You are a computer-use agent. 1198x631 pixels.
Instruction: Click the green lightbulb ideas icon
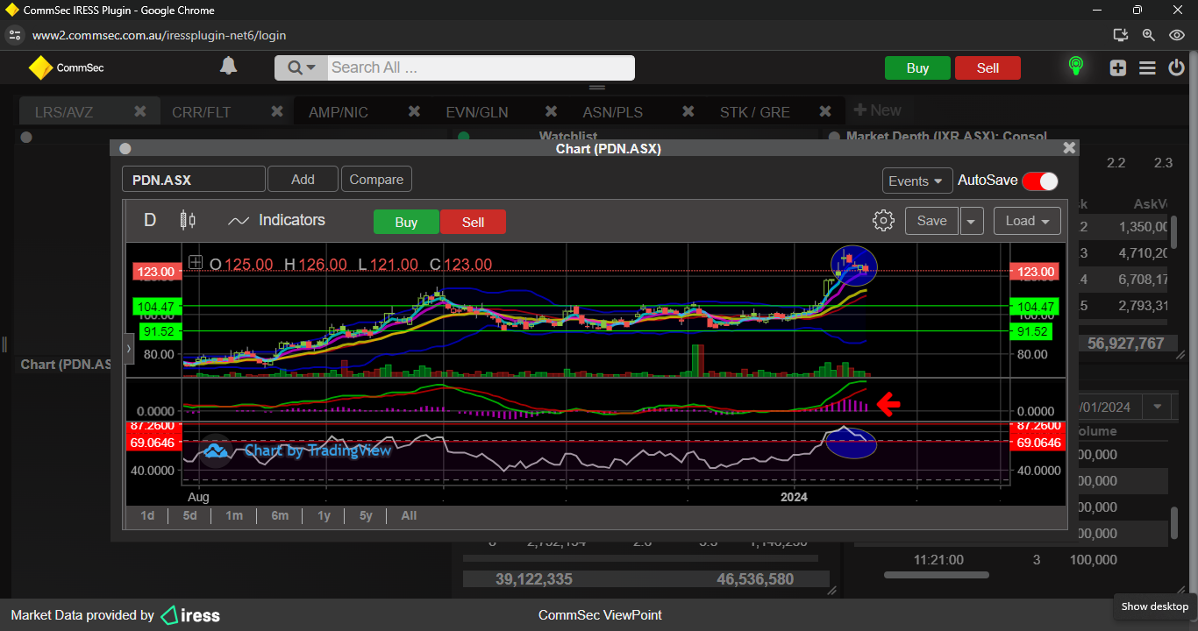coord(1075,67)
